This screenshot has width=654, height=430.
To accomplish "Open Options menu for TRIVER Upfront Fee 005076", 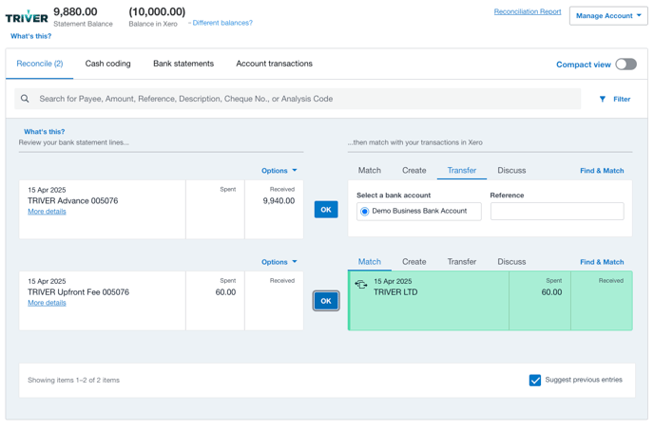I will pyautogui.click(x=279, y=262).
